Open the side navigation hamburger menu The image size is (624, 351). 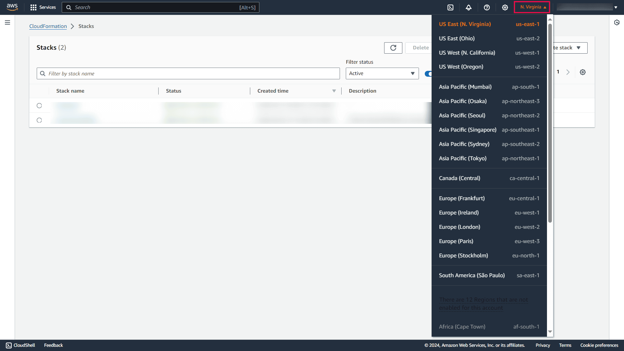pyautogui.click(x=7, y=22)
